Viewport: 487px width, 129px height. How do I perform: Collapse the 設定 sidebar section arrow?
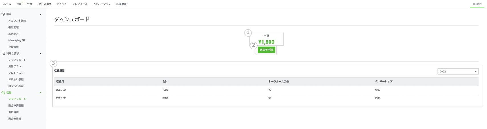(x=41, y=14)
